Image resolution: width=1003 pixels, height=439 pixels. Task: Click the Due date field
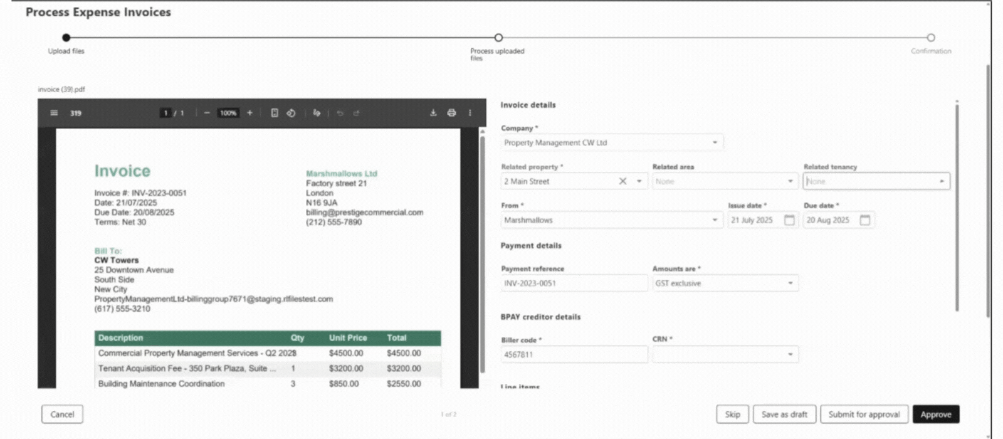point(838,220)
